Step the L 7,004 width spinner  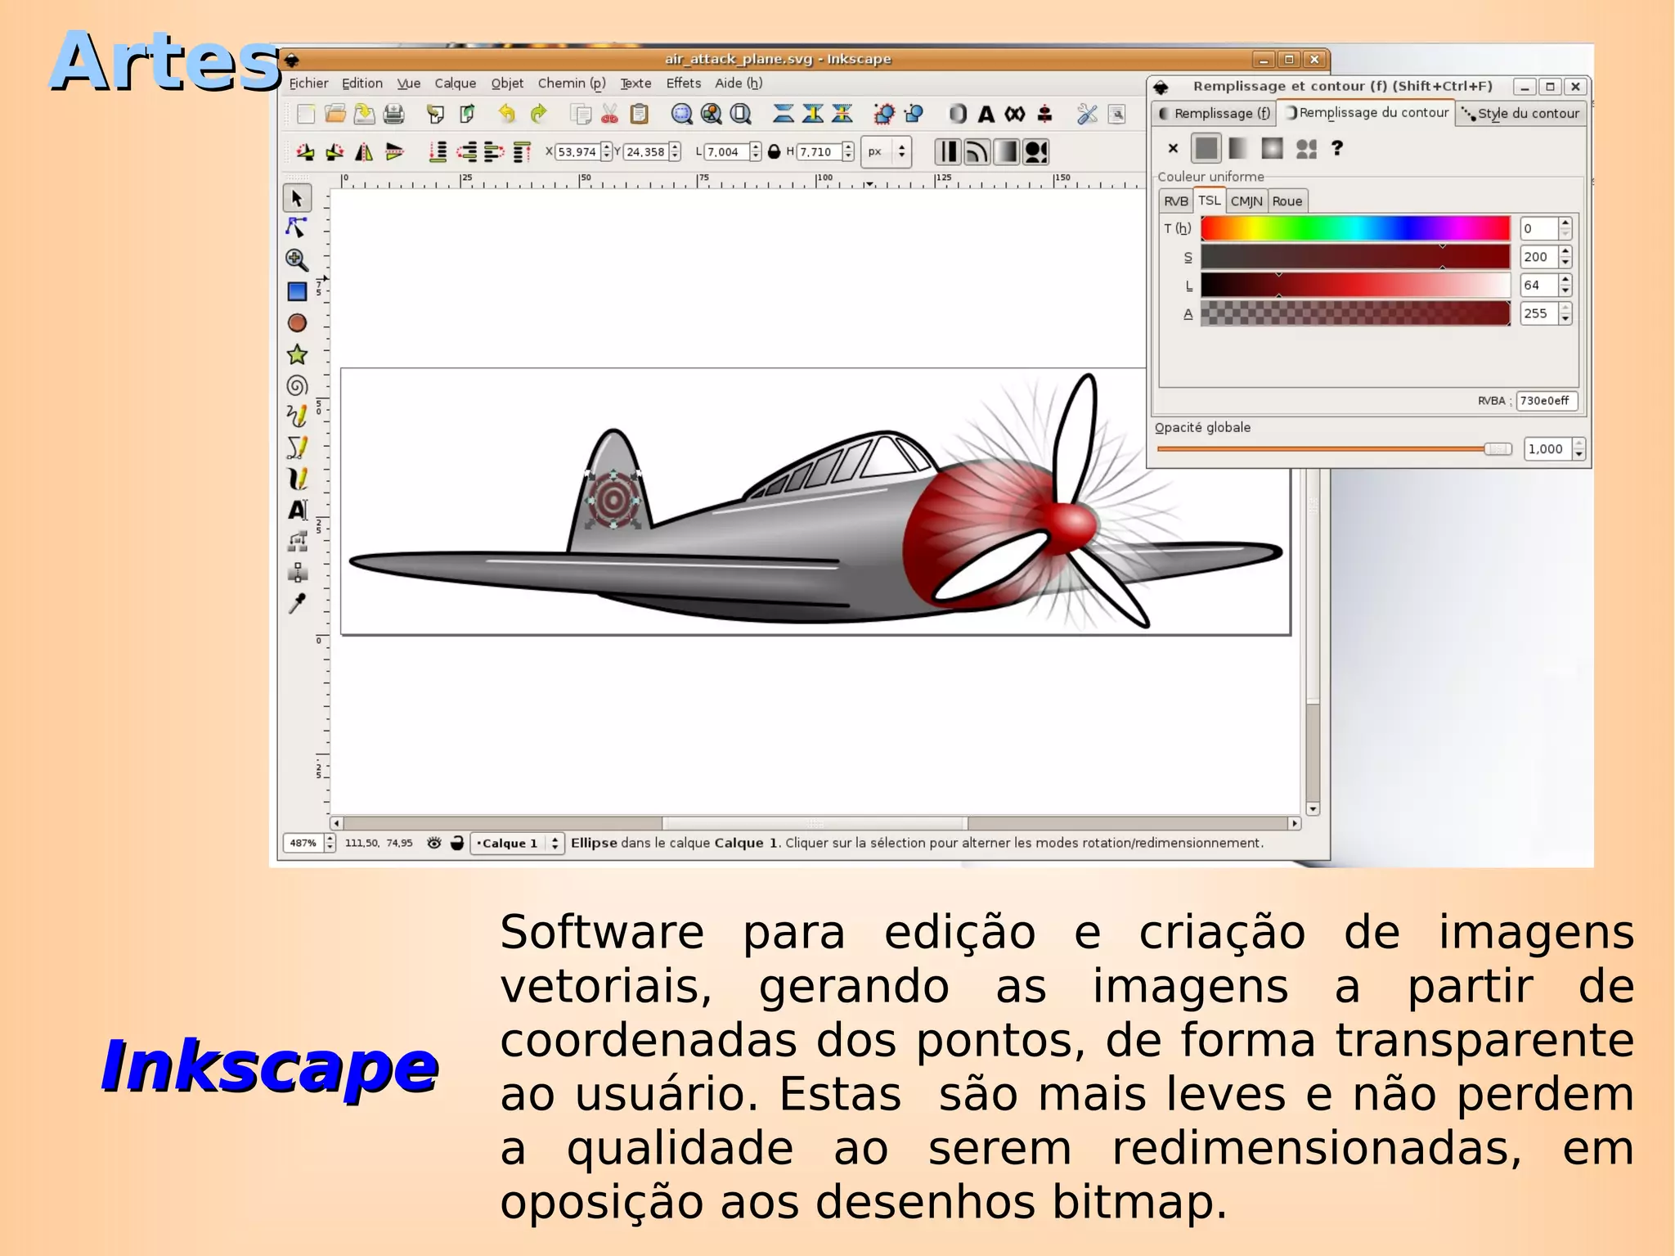tap(755, 151)
